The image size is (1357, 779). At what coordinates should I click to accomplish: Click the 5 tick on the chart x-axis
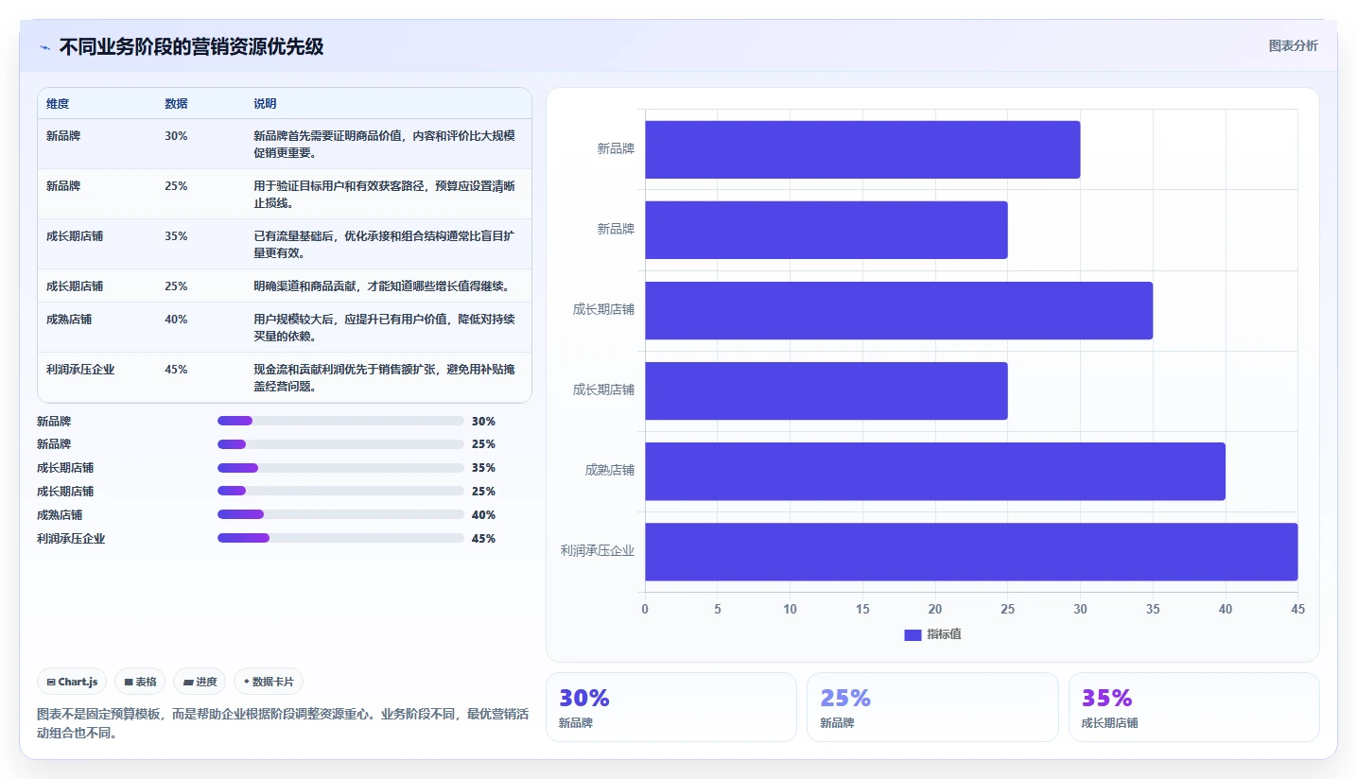click(x=718, y=610)
